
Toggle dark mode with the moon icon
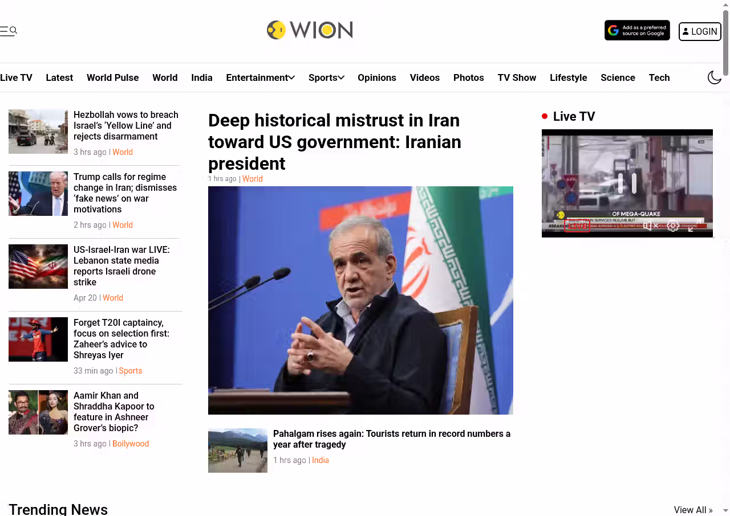coord(715,77)
